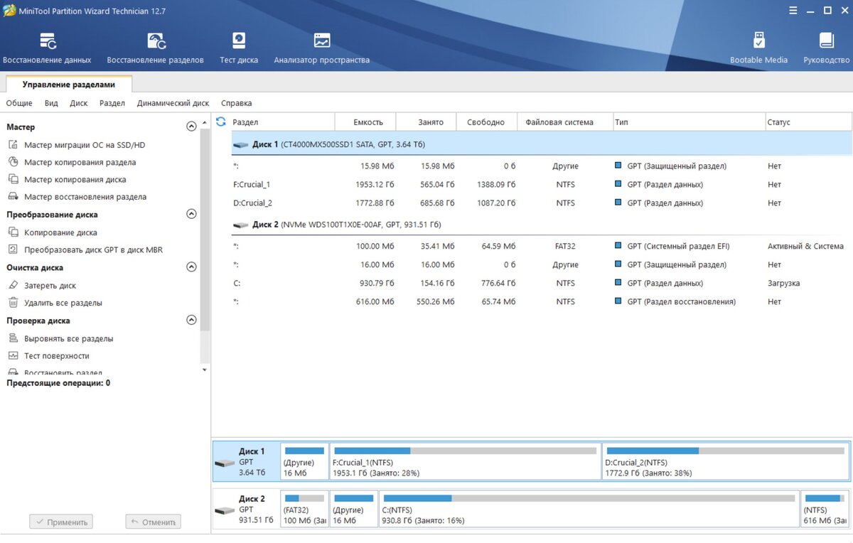
Task: Click the Затереть диск eraser icon
Action: [13, 285]
